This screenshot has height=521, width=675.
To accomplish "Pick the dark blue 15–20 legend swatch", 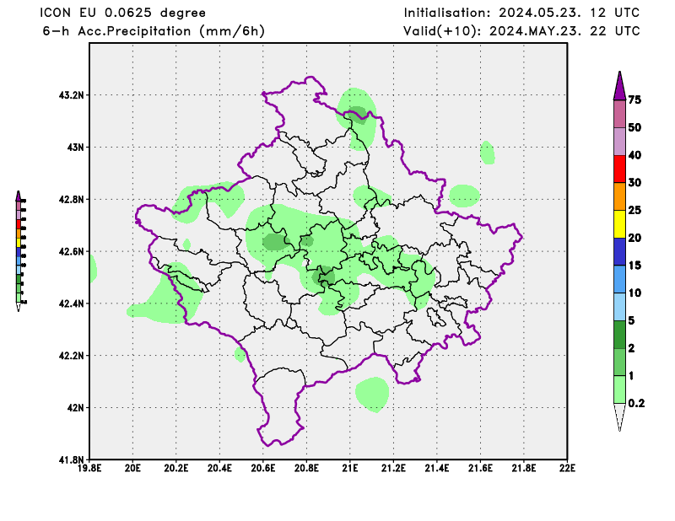I will click(x=619, y=252).
